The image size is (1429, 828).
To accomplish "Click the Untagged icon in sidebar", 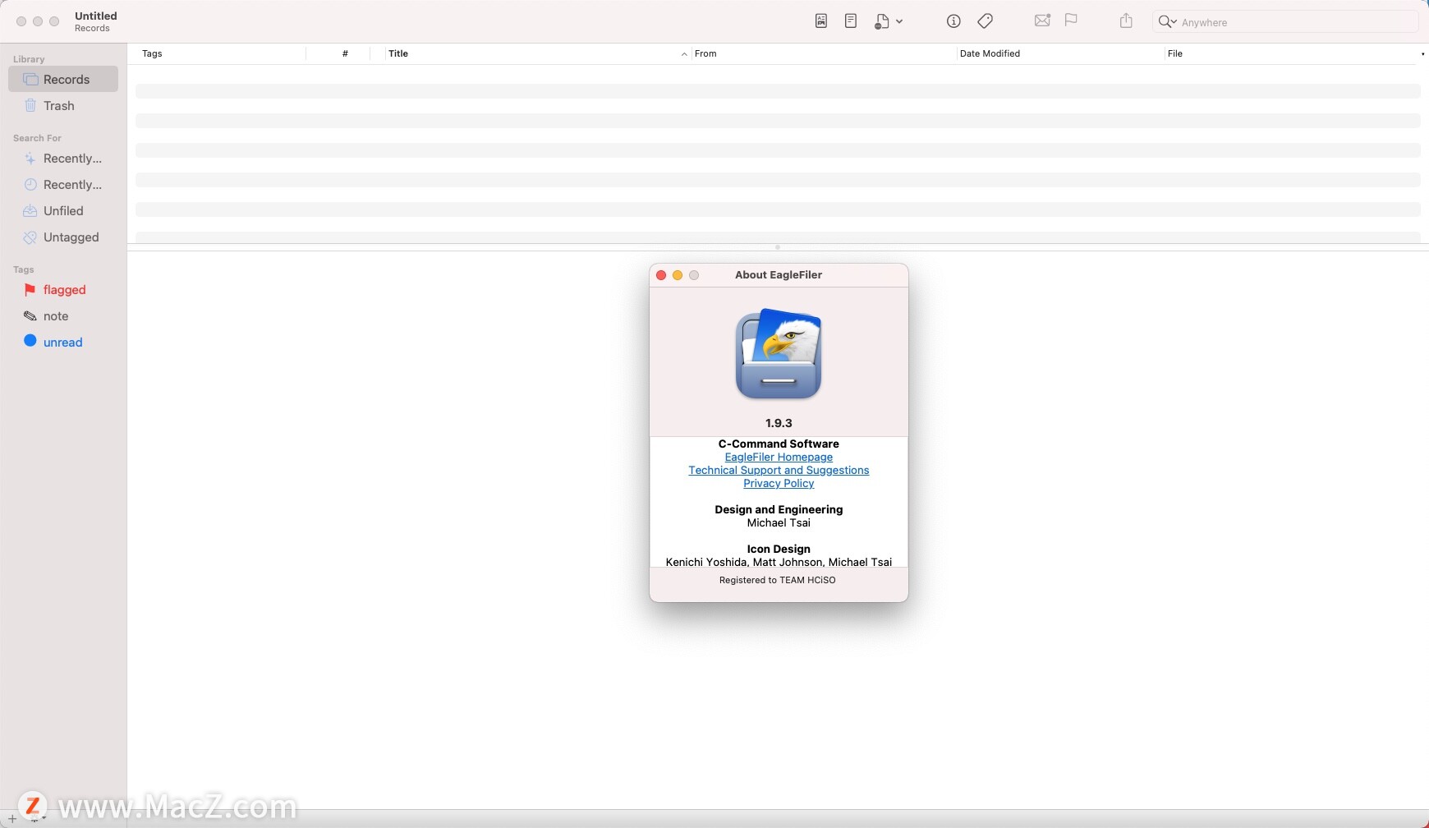I will click(x=30, y=237).
